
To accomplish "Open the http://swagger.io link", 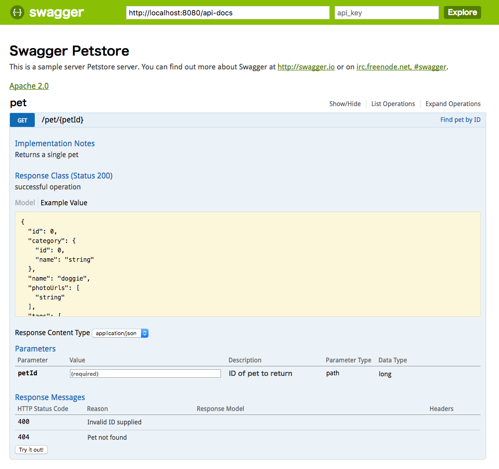I will tap(306, 67).
